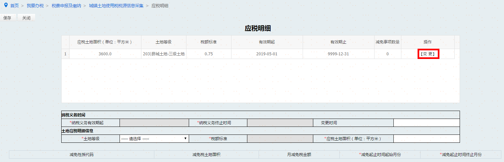
Task: Click the 有效期起 column header
Action: pyautogui.click(x=267, y=42)
